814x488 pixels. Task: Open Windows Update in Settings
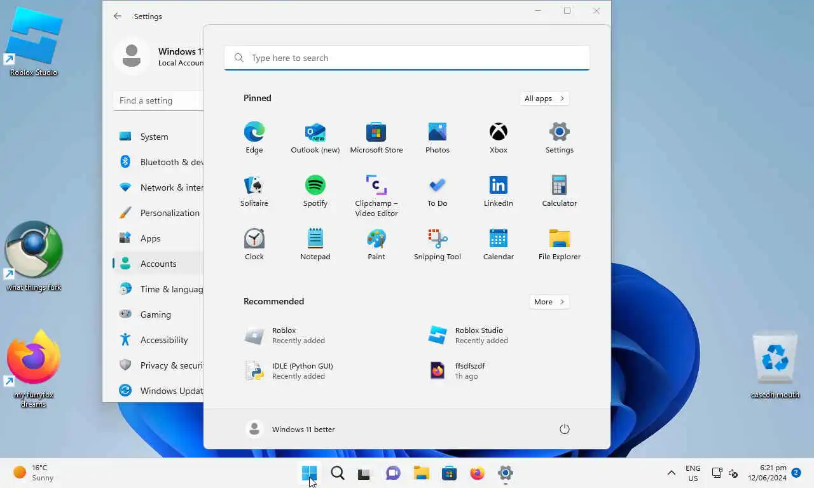pos(158,391)
